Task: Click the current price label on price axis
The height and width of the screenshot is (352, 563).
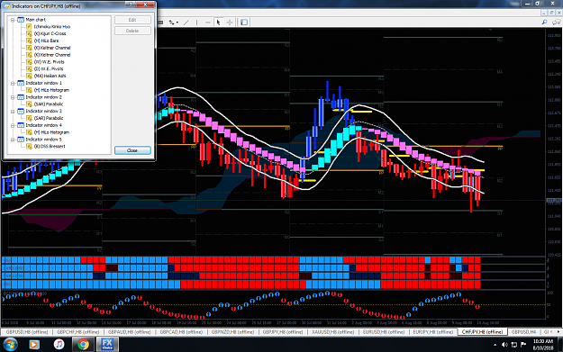Action: (x=553, y=200)
